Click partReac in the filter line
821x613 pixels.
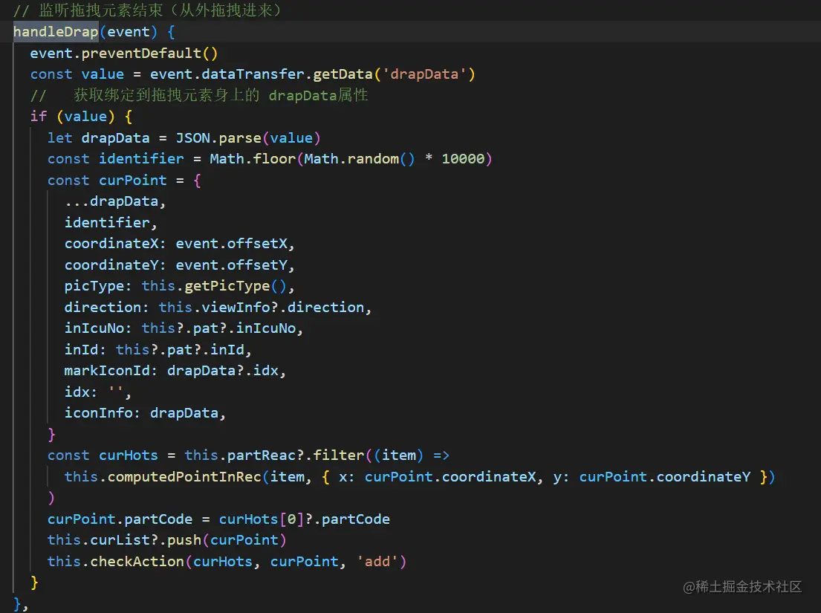click(262, 455)
